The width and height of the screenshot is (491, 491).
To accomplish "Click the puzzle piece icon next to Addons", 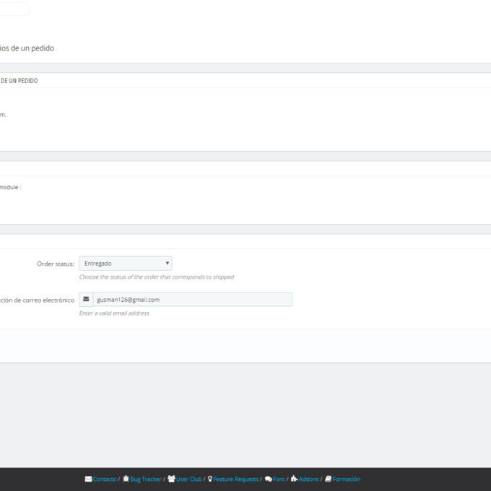I will pos(294,479).
